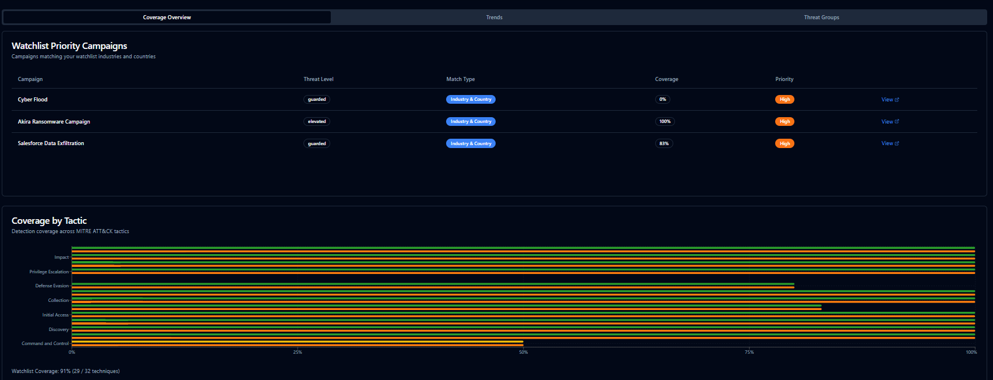Select the Akira Ransomware Campaign name

point(54,122)
